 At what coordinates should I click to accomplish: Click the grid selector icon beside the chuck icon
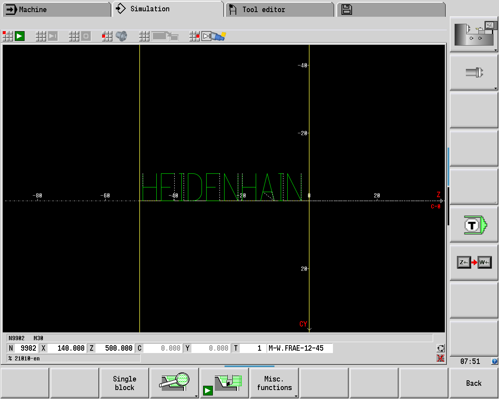click(107, 36)
